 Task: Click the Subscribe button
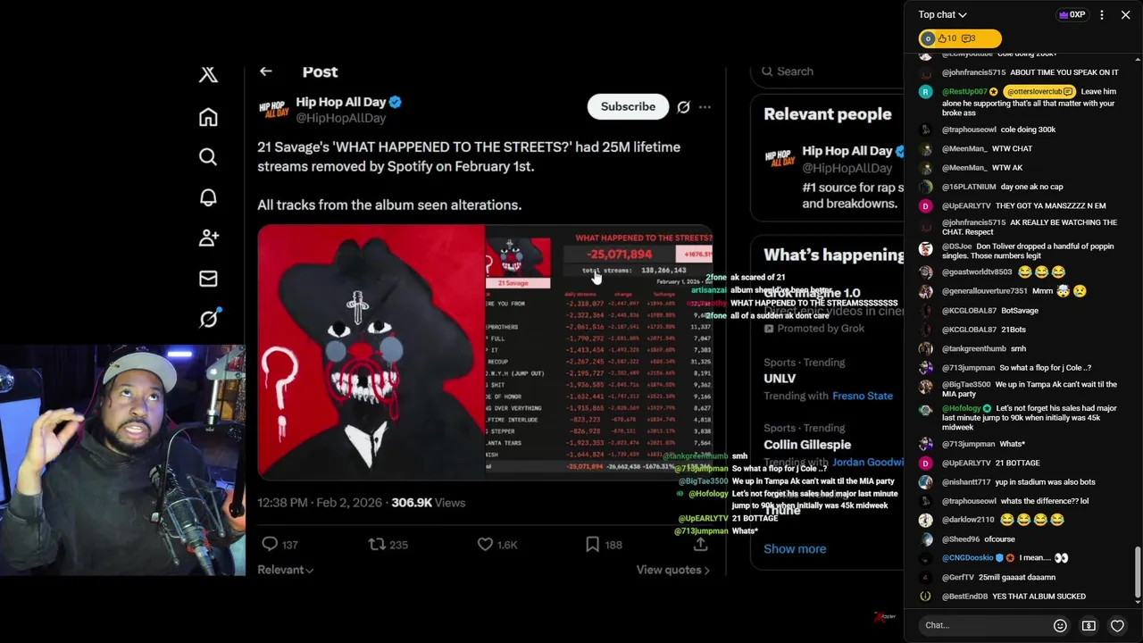click(x=628, y=106)
